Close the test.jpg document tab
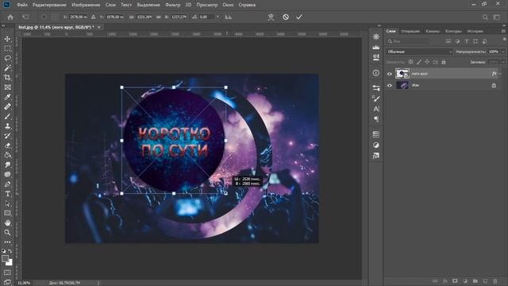Viewport: 508px width, 286px height. click(98, 27)
